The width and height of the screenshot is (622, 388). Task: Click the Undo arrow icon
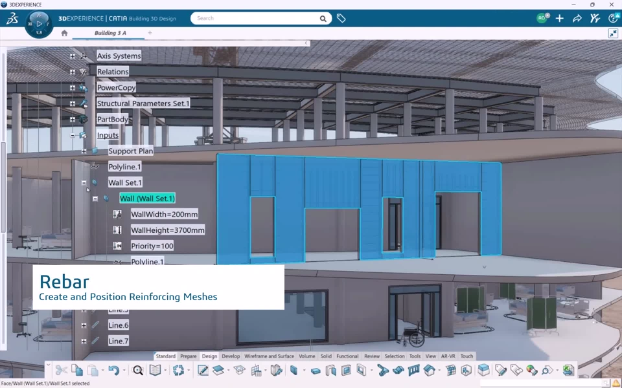(x=114, y=370)
